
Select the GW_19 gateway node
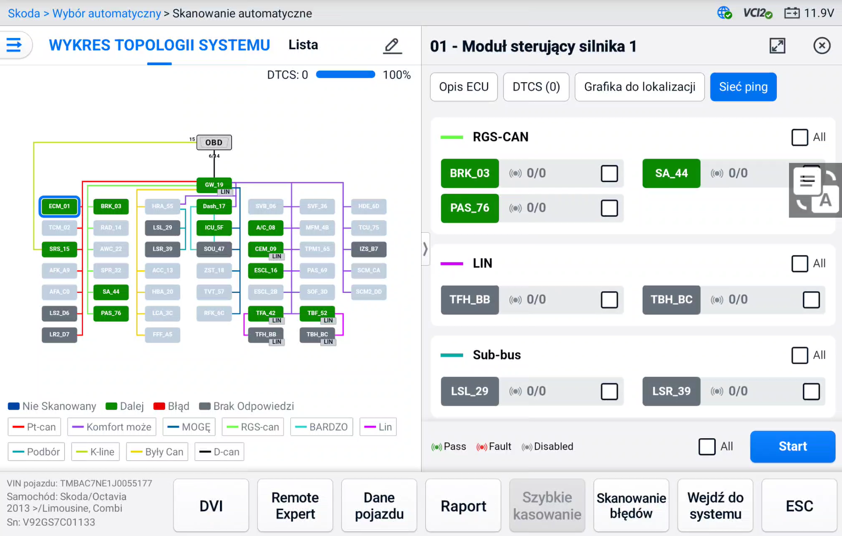tap(214, 184)
